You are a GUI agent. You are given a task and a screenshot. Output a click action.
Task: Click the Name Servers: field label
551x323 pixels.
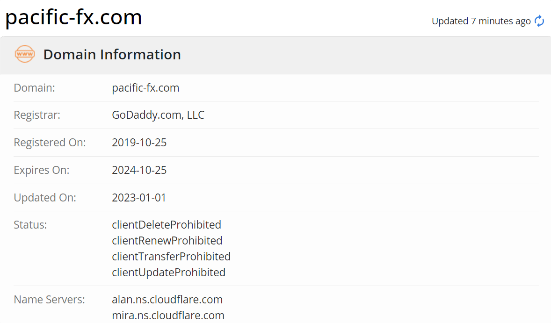point(49,300)
